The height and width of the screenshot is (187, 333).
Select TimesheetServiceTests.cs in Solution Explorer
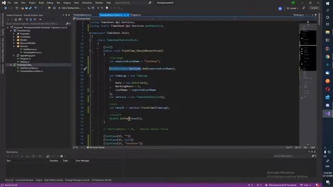tap(31, 71)
